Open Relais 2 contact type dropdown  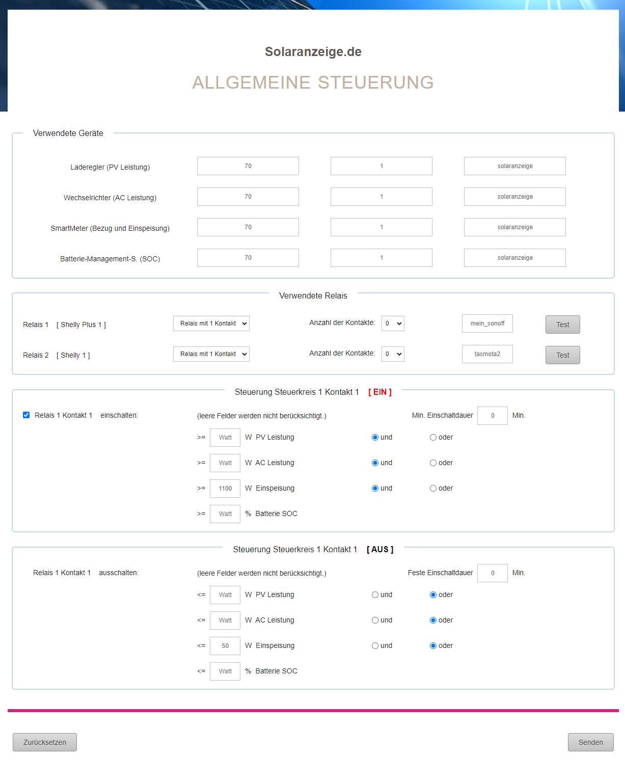211,354
